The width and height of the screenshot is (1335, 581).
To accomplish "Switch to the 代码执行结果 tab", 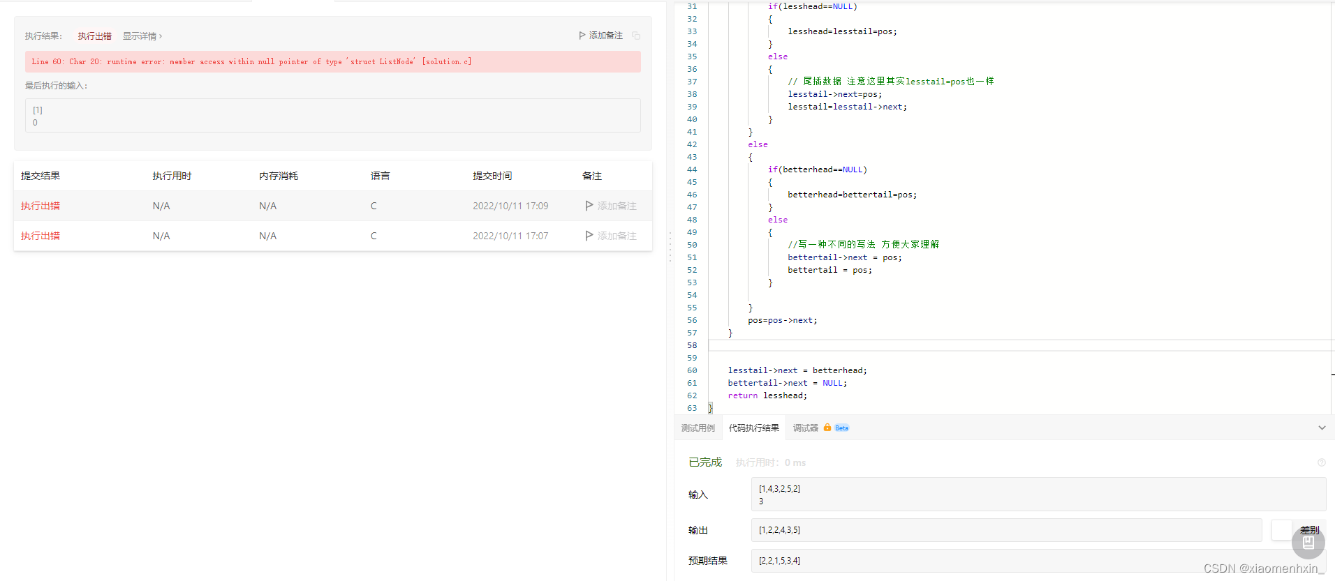I will (754, 428).
